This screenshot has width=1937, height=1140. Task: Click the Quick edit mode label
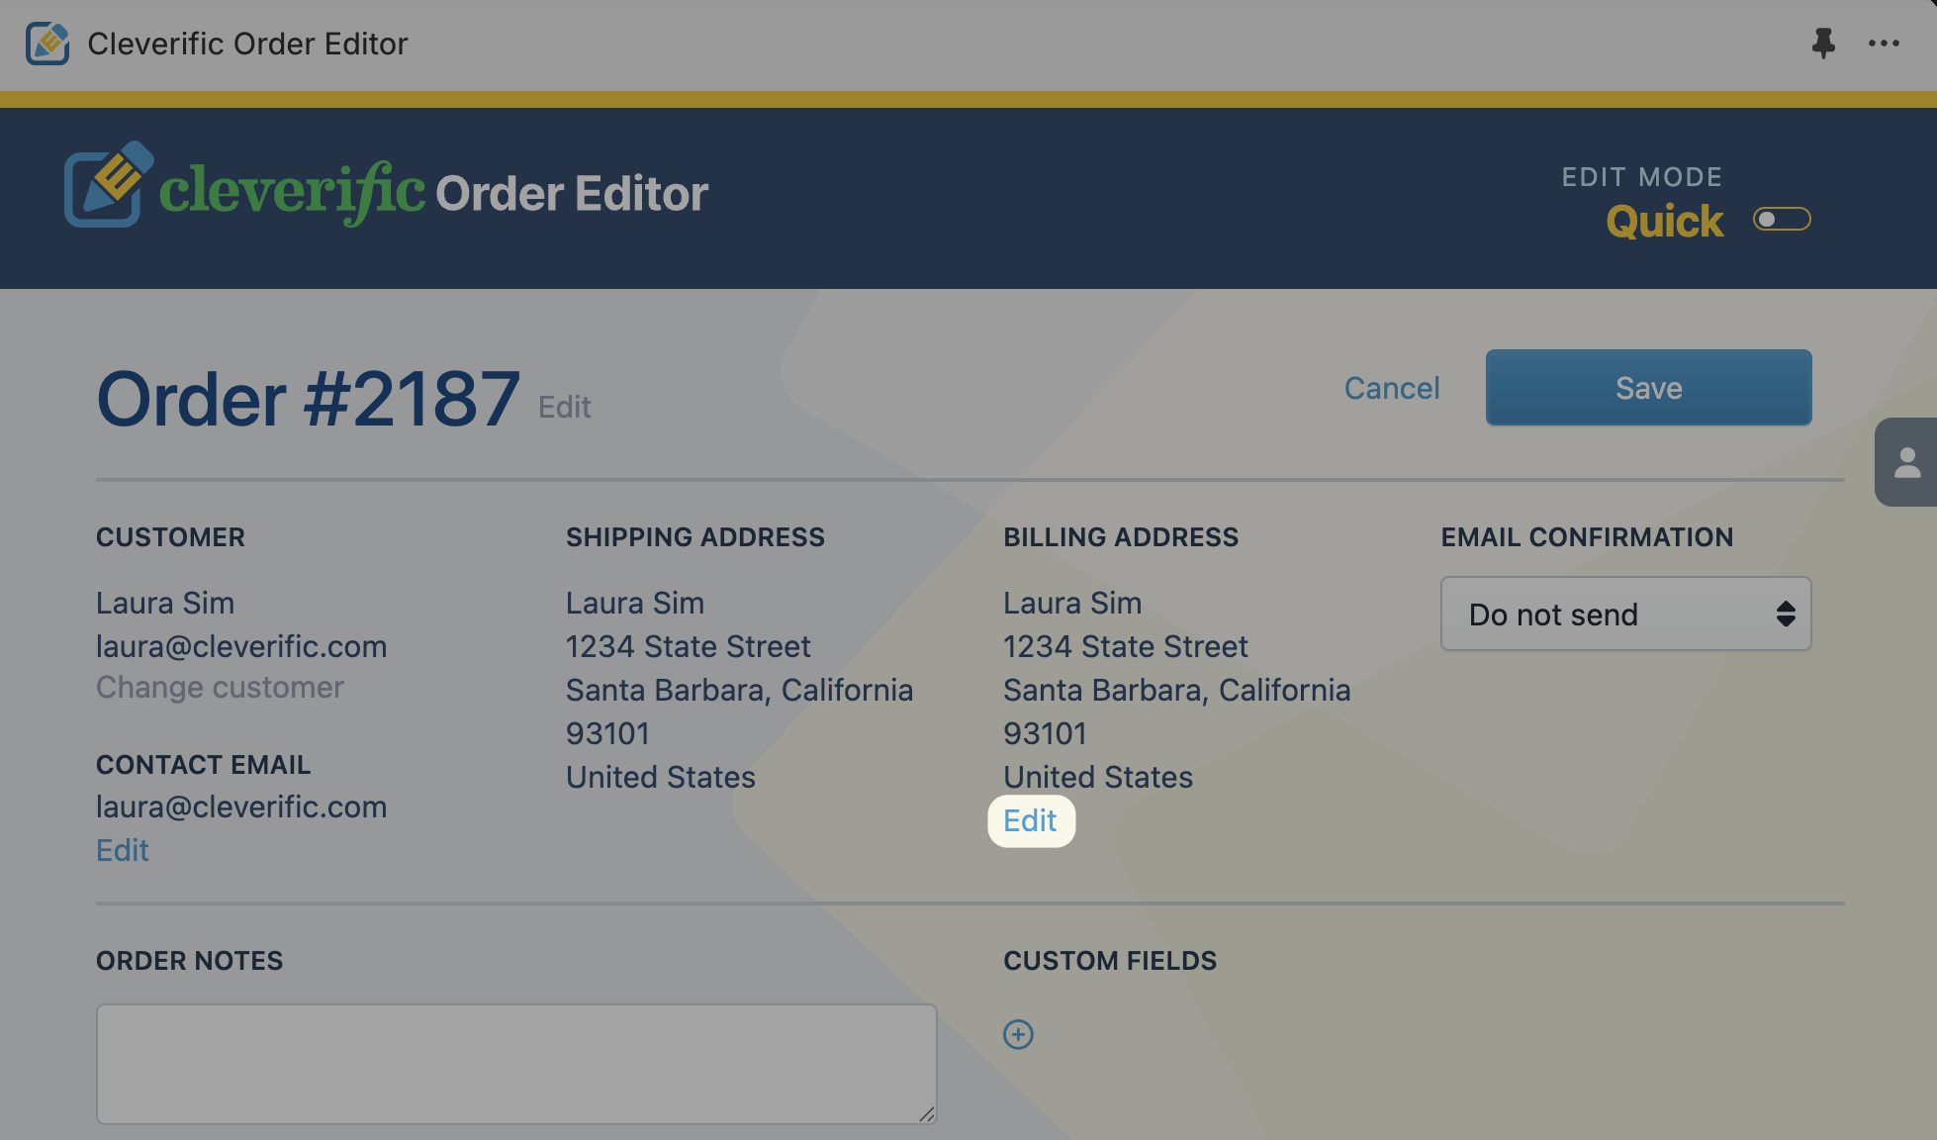[1664, 222]
